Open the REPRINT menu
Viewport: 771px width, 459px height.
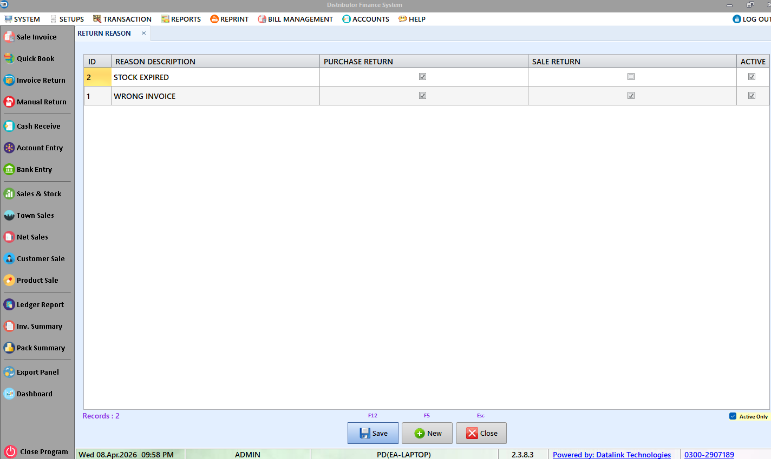tap(230, 19)
